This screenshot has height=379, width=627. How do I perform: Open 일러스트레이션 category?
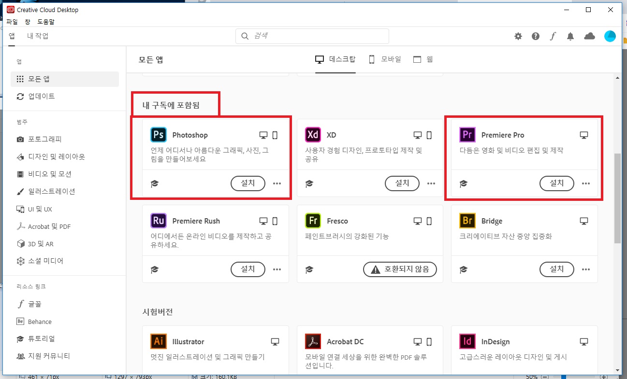65,192
